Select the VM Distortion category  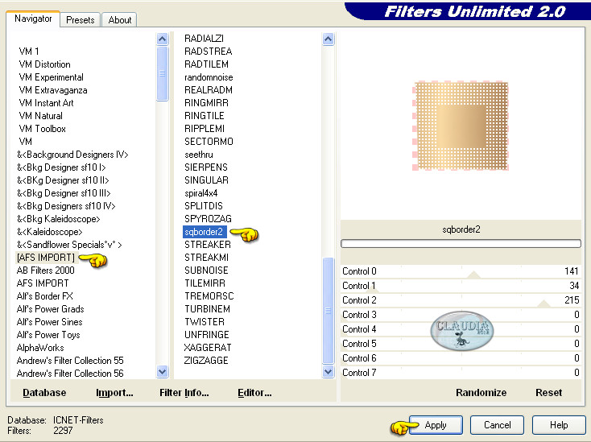point(44,64)
